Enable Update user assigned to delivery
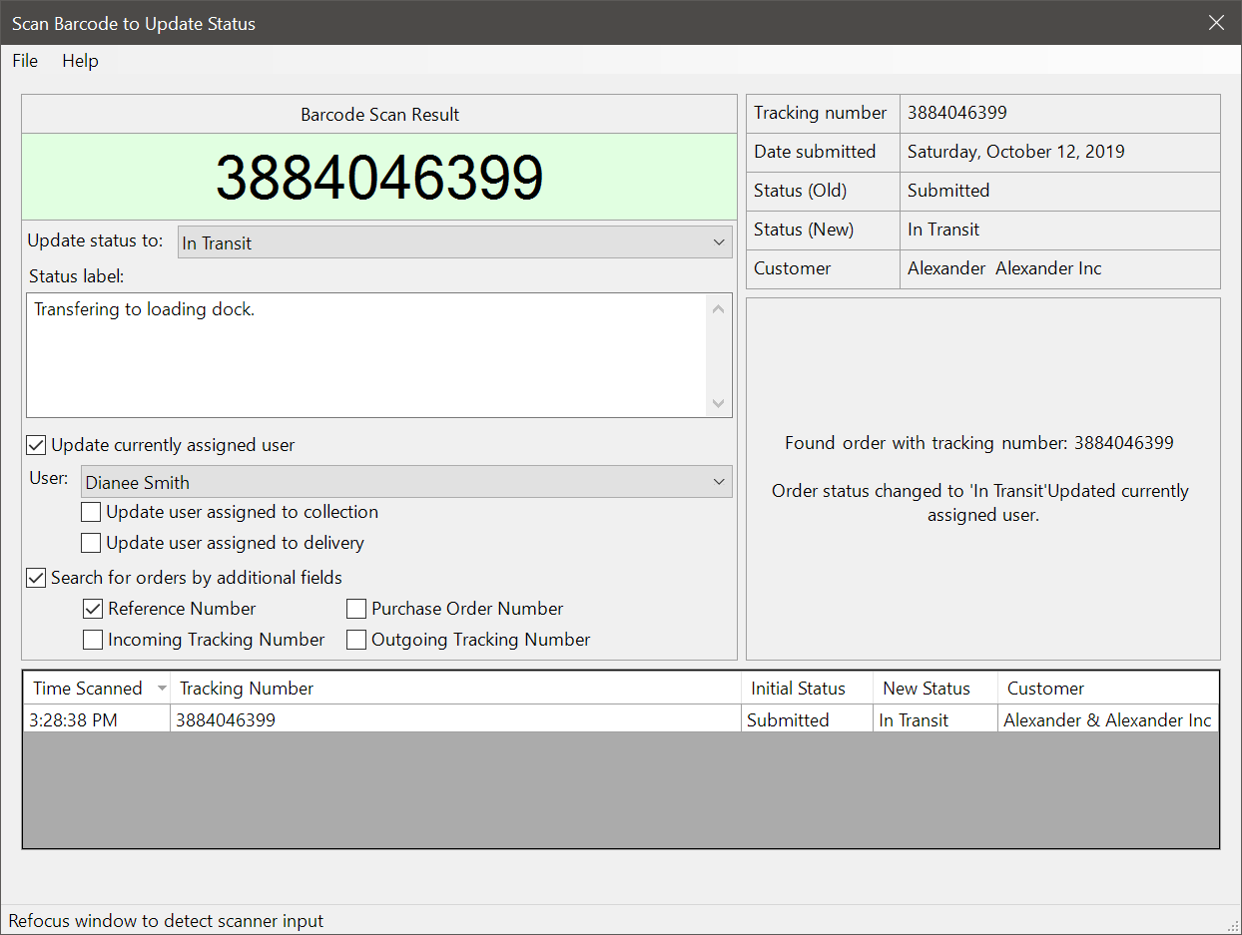The image size is (1242, 935). pyautogui.click(x=91, y=543)
